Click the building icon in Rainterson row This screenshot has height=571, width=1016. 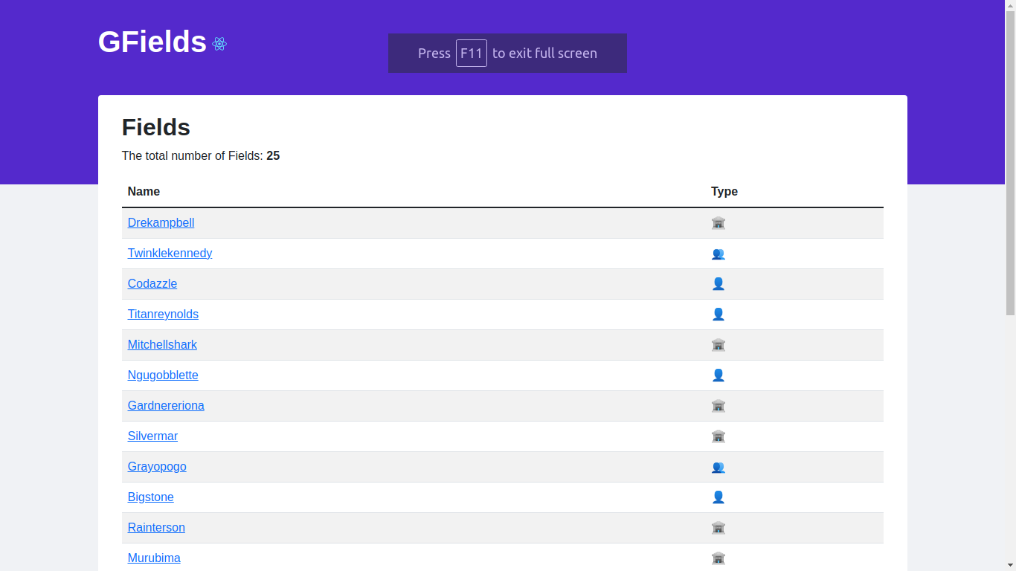[718, 528]
